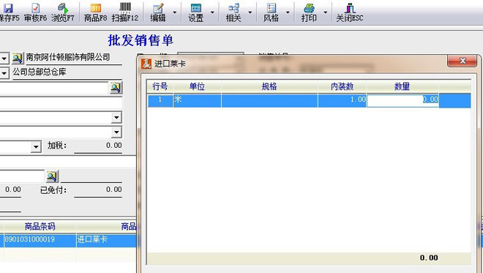483x273 pixels.
Task: Open customer lookup beside 南京阿仕顿服饰有限公司
Action: (18, 58)
